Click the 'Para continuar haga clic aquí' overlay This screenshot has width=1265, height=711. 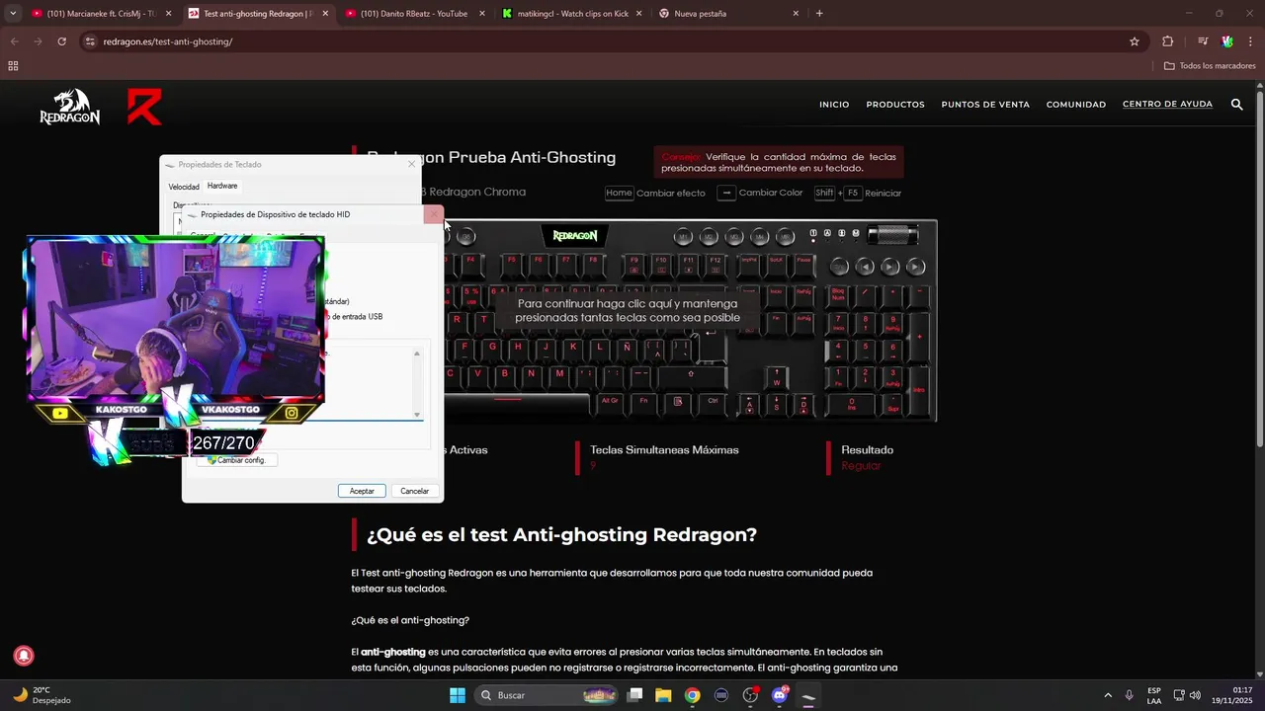[x=628, y=311]
